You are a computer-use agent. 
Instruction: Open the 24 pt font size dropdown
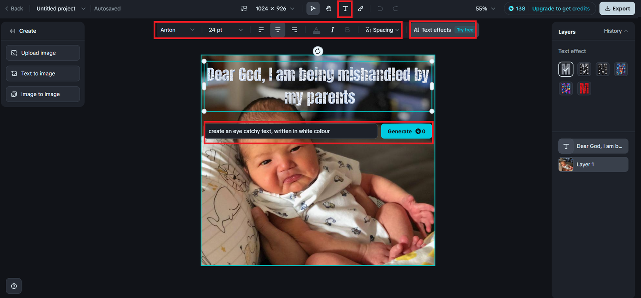point(226,30)
